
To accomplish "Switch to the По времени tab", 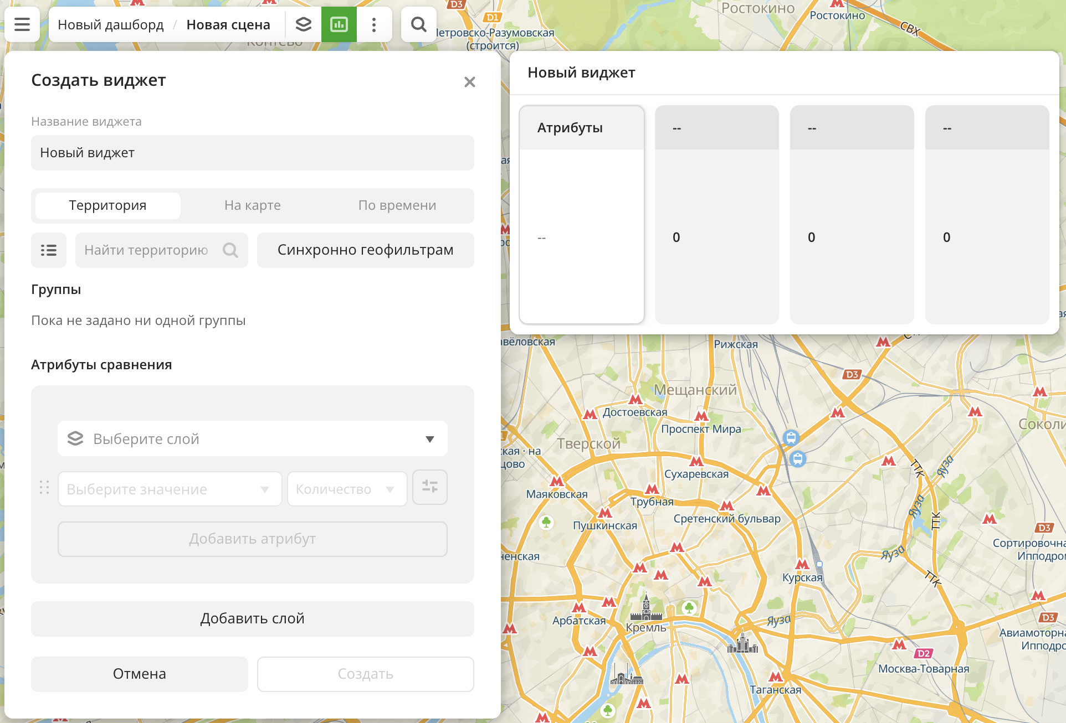I will [397, 205].
